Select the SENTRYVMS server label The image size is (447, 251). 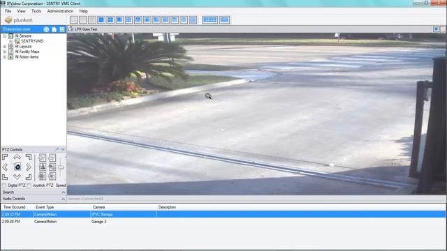32,41
